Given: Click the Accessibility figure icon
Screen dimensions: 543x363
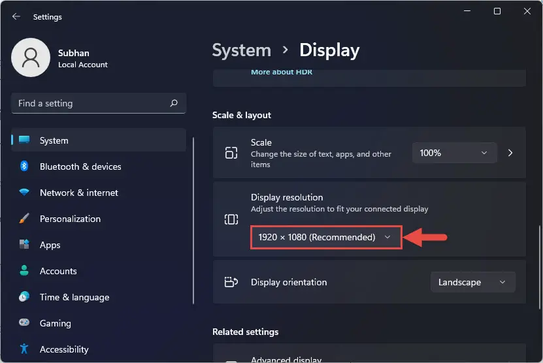Looking at the screenshot, I should (x=24, y=349).
